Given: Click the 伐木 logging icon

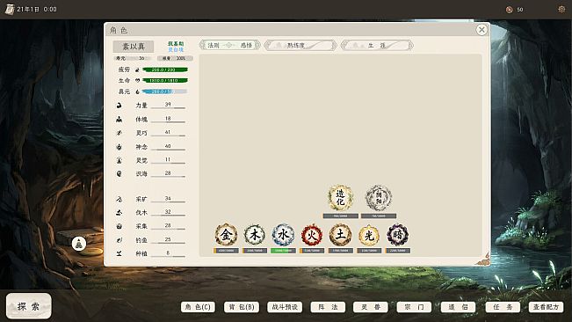Looking at the screenshot, I should [x=119, y=213].
